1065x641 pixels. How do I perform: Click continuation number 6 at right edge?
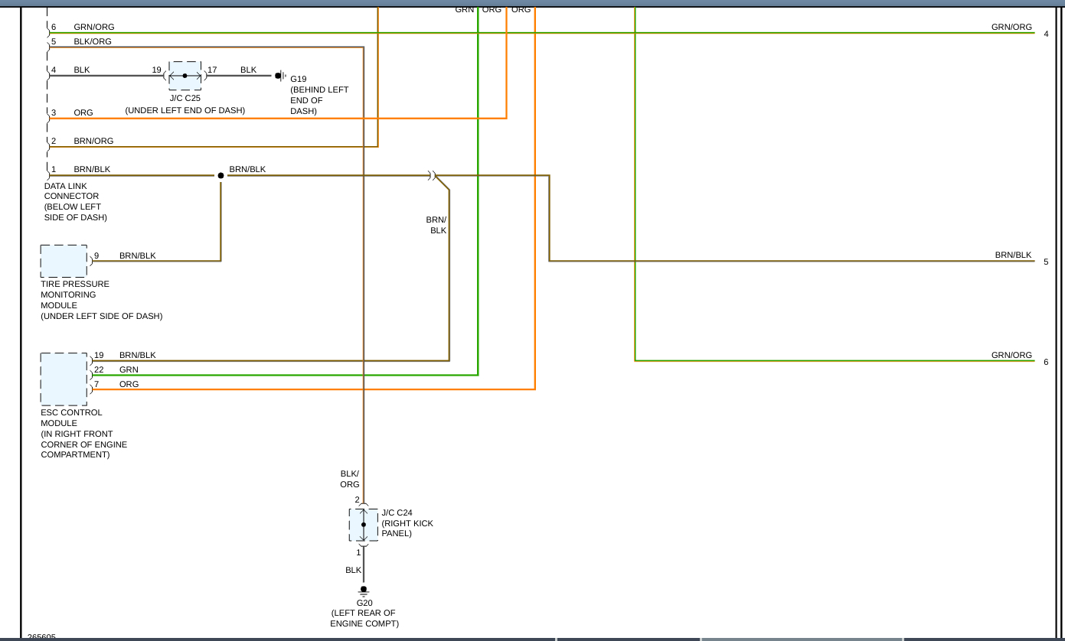coord(1046,362)
